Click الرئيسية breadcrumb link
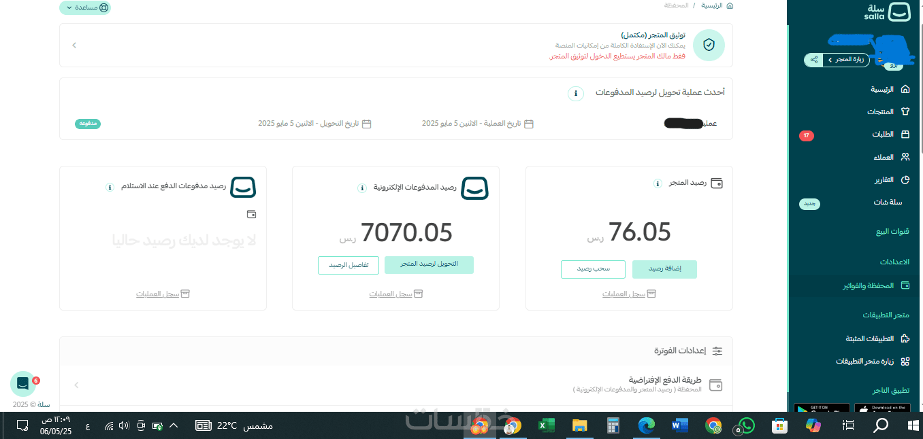Screen dimensions: 923x439 click(x=712, y=5)
